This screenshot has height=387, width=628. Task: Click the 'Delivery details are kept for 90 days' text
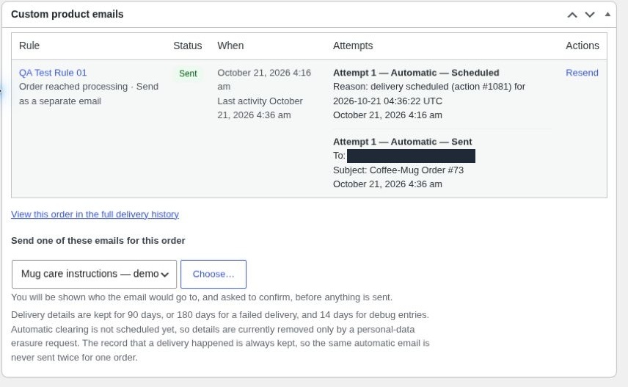[x=220, y=336]
